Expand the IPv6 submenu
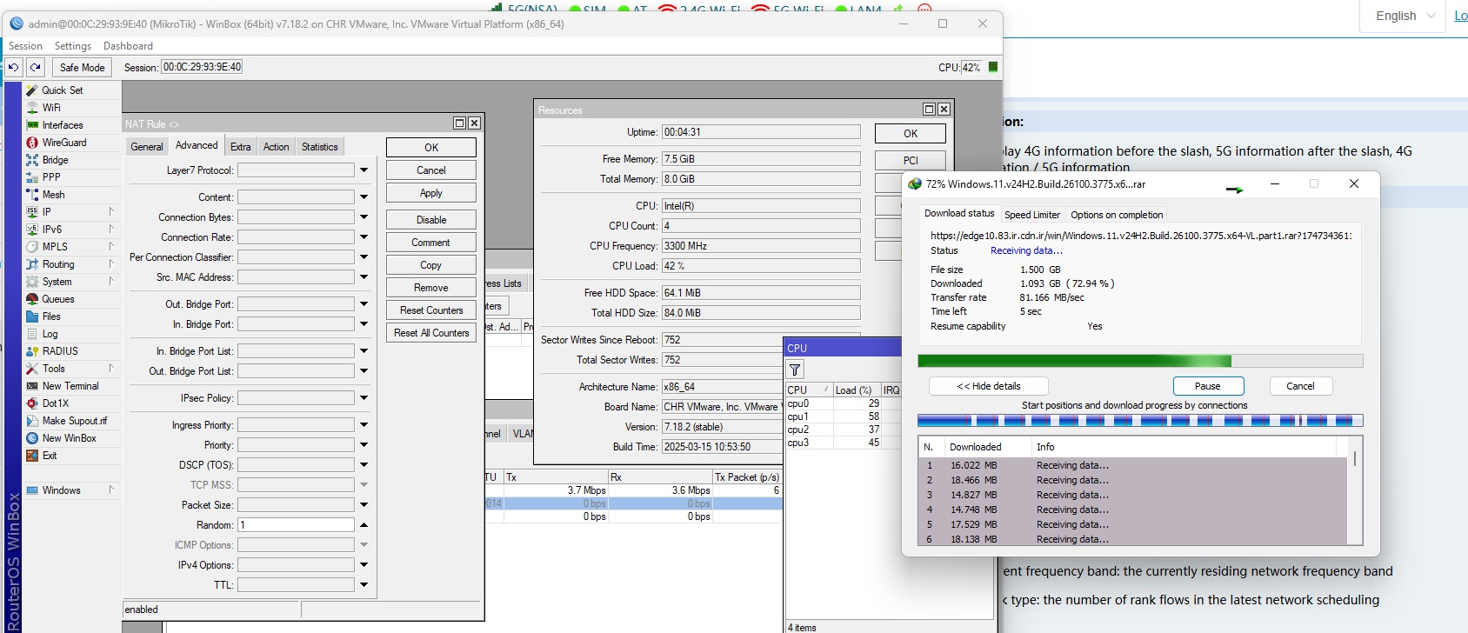1468x633 pixels. (111, 230)
